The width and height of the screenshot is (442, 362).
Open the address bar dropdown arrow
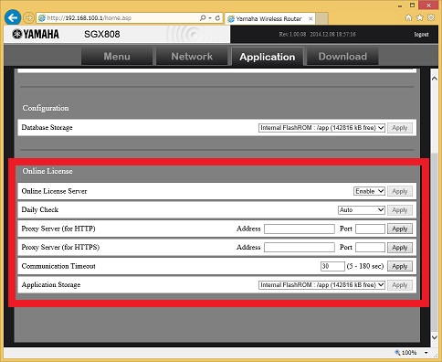[210, 18]
